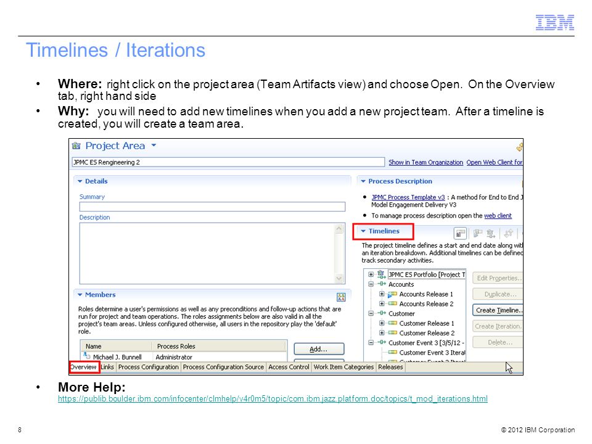Collapse the Timelines section
This screenshot has height=444, width=592.
pyautogui.click(x=363, y=231)
